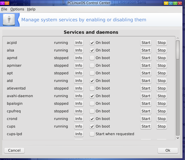The width and height of the screenshot is (185, 160).
Task: Check On boot for apmiser
Action: coord(92,65)
